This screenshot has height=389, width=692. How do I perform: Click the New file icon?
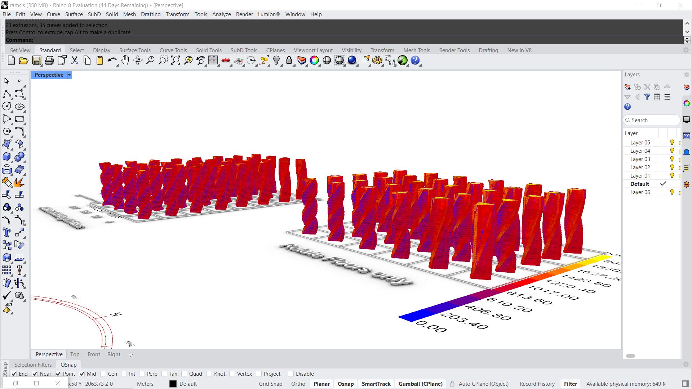[x=11, y=61]
